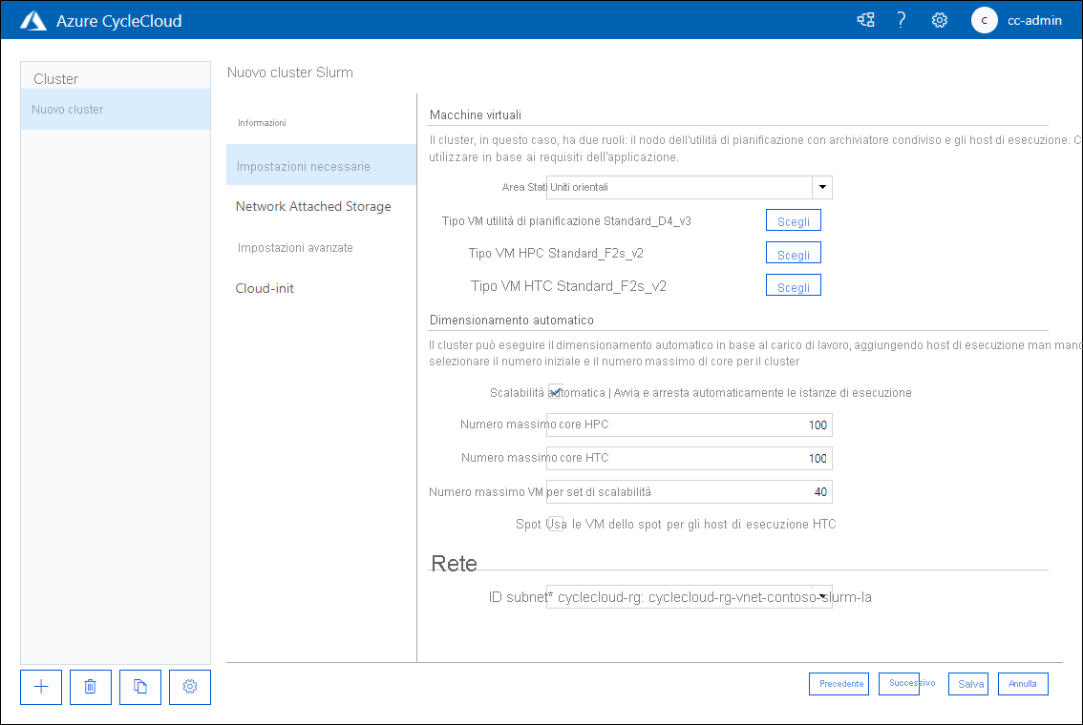
Task: Create a new cluster with the plus icon
Action: point(40,687)
